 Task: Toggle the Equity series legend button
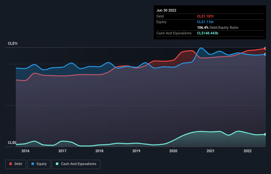coord(39,164)
